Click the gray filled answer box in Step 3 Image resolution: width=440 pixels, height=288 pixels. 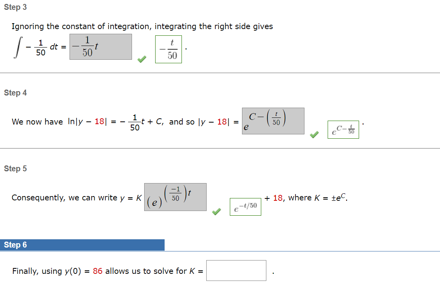(x=100, y=46)
